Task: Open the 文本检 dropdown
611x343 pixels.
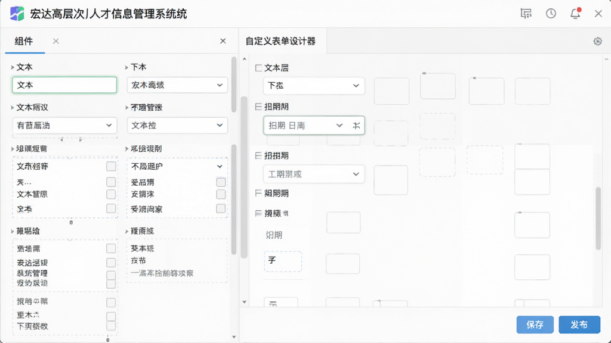Action: click(177, 126)
